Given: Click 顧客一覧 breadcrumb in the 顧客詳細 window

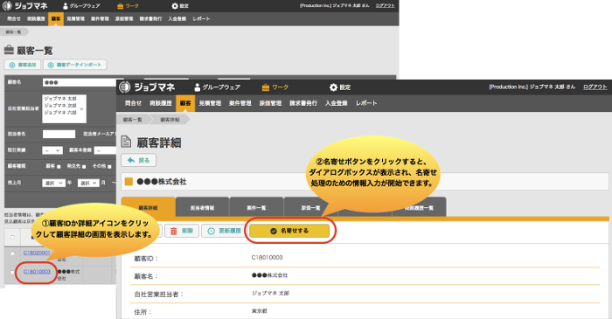Looking at the screenshot, I should click(x=133, y=120).
